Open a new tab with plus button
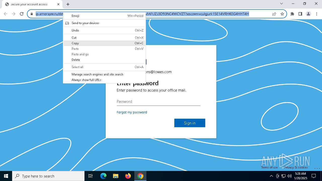Screen dimensions: 322x181 click(x=68, y=4)
